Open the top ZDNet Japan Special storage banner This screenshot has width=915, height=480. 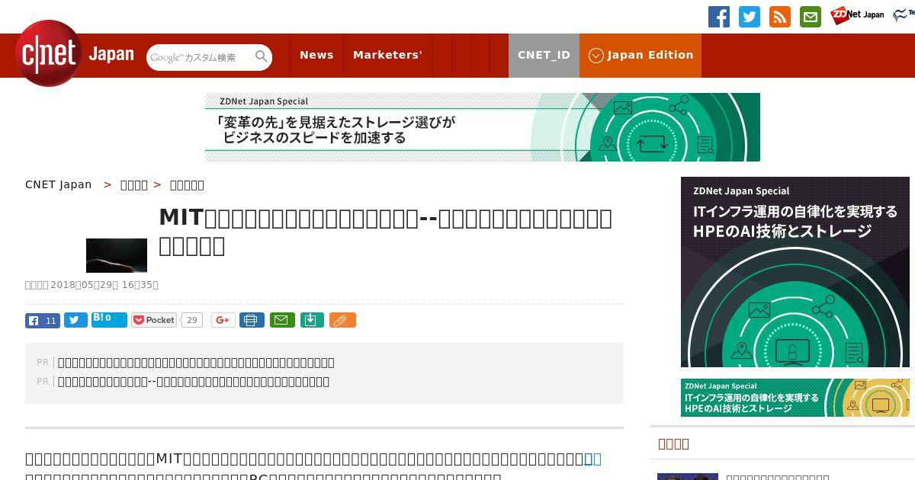point(483,127)
